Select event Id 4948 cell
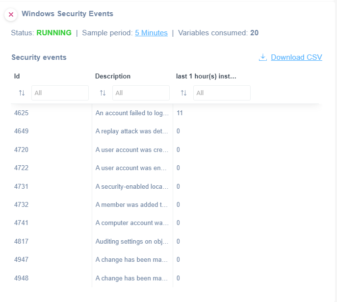The width and height of the screenshot is (337, 302). pos(21,278)
